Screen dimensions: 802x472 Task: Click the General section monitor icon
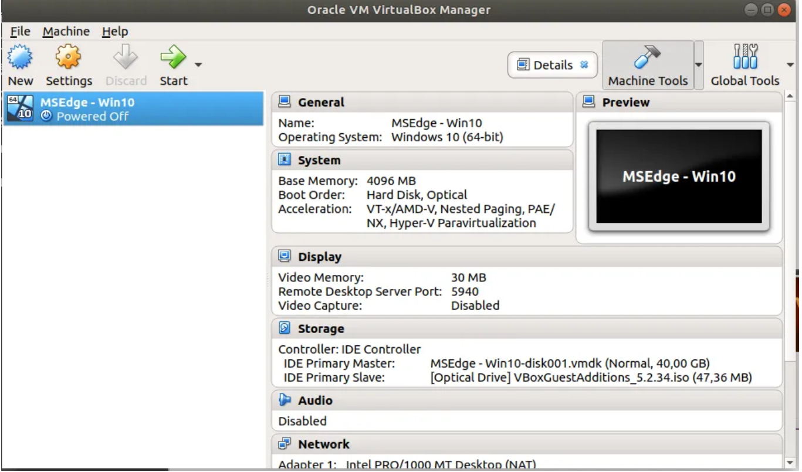click(x=285, y=102)
